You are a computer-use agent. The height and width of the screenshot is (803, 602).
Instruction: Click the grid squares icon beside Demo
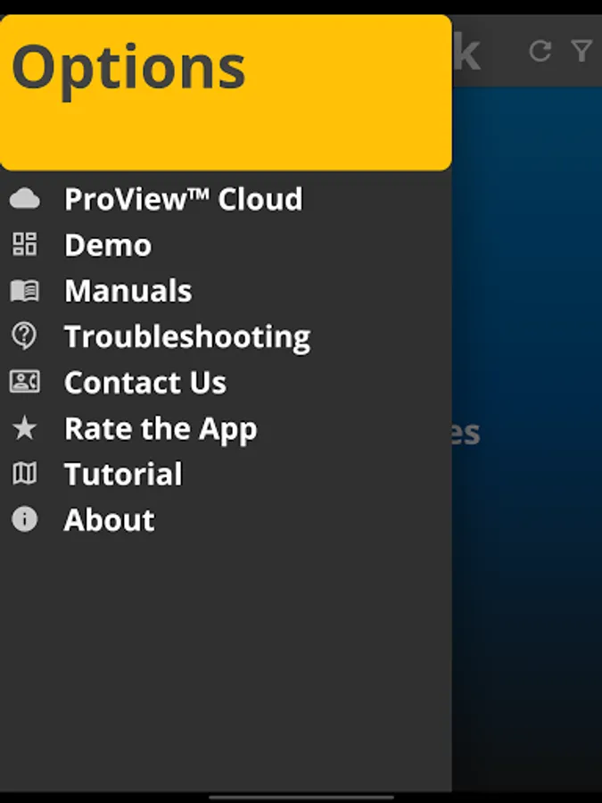(25, 244)
